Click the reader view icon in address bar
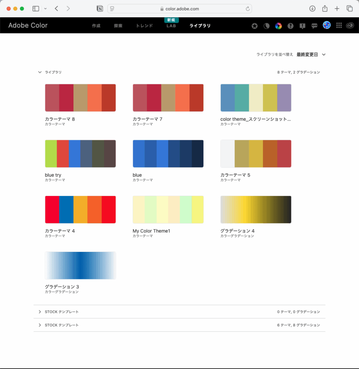This screenshot has height=369, width=359. [x=112, y=9]
